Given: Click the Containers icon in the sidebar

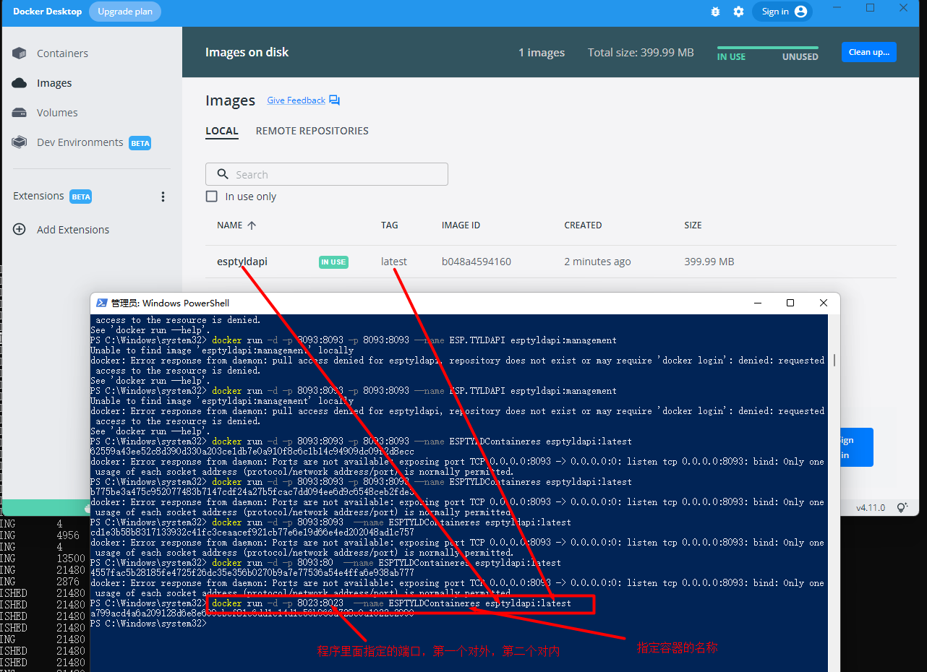Looking at the screenshot, I should 20,53.
